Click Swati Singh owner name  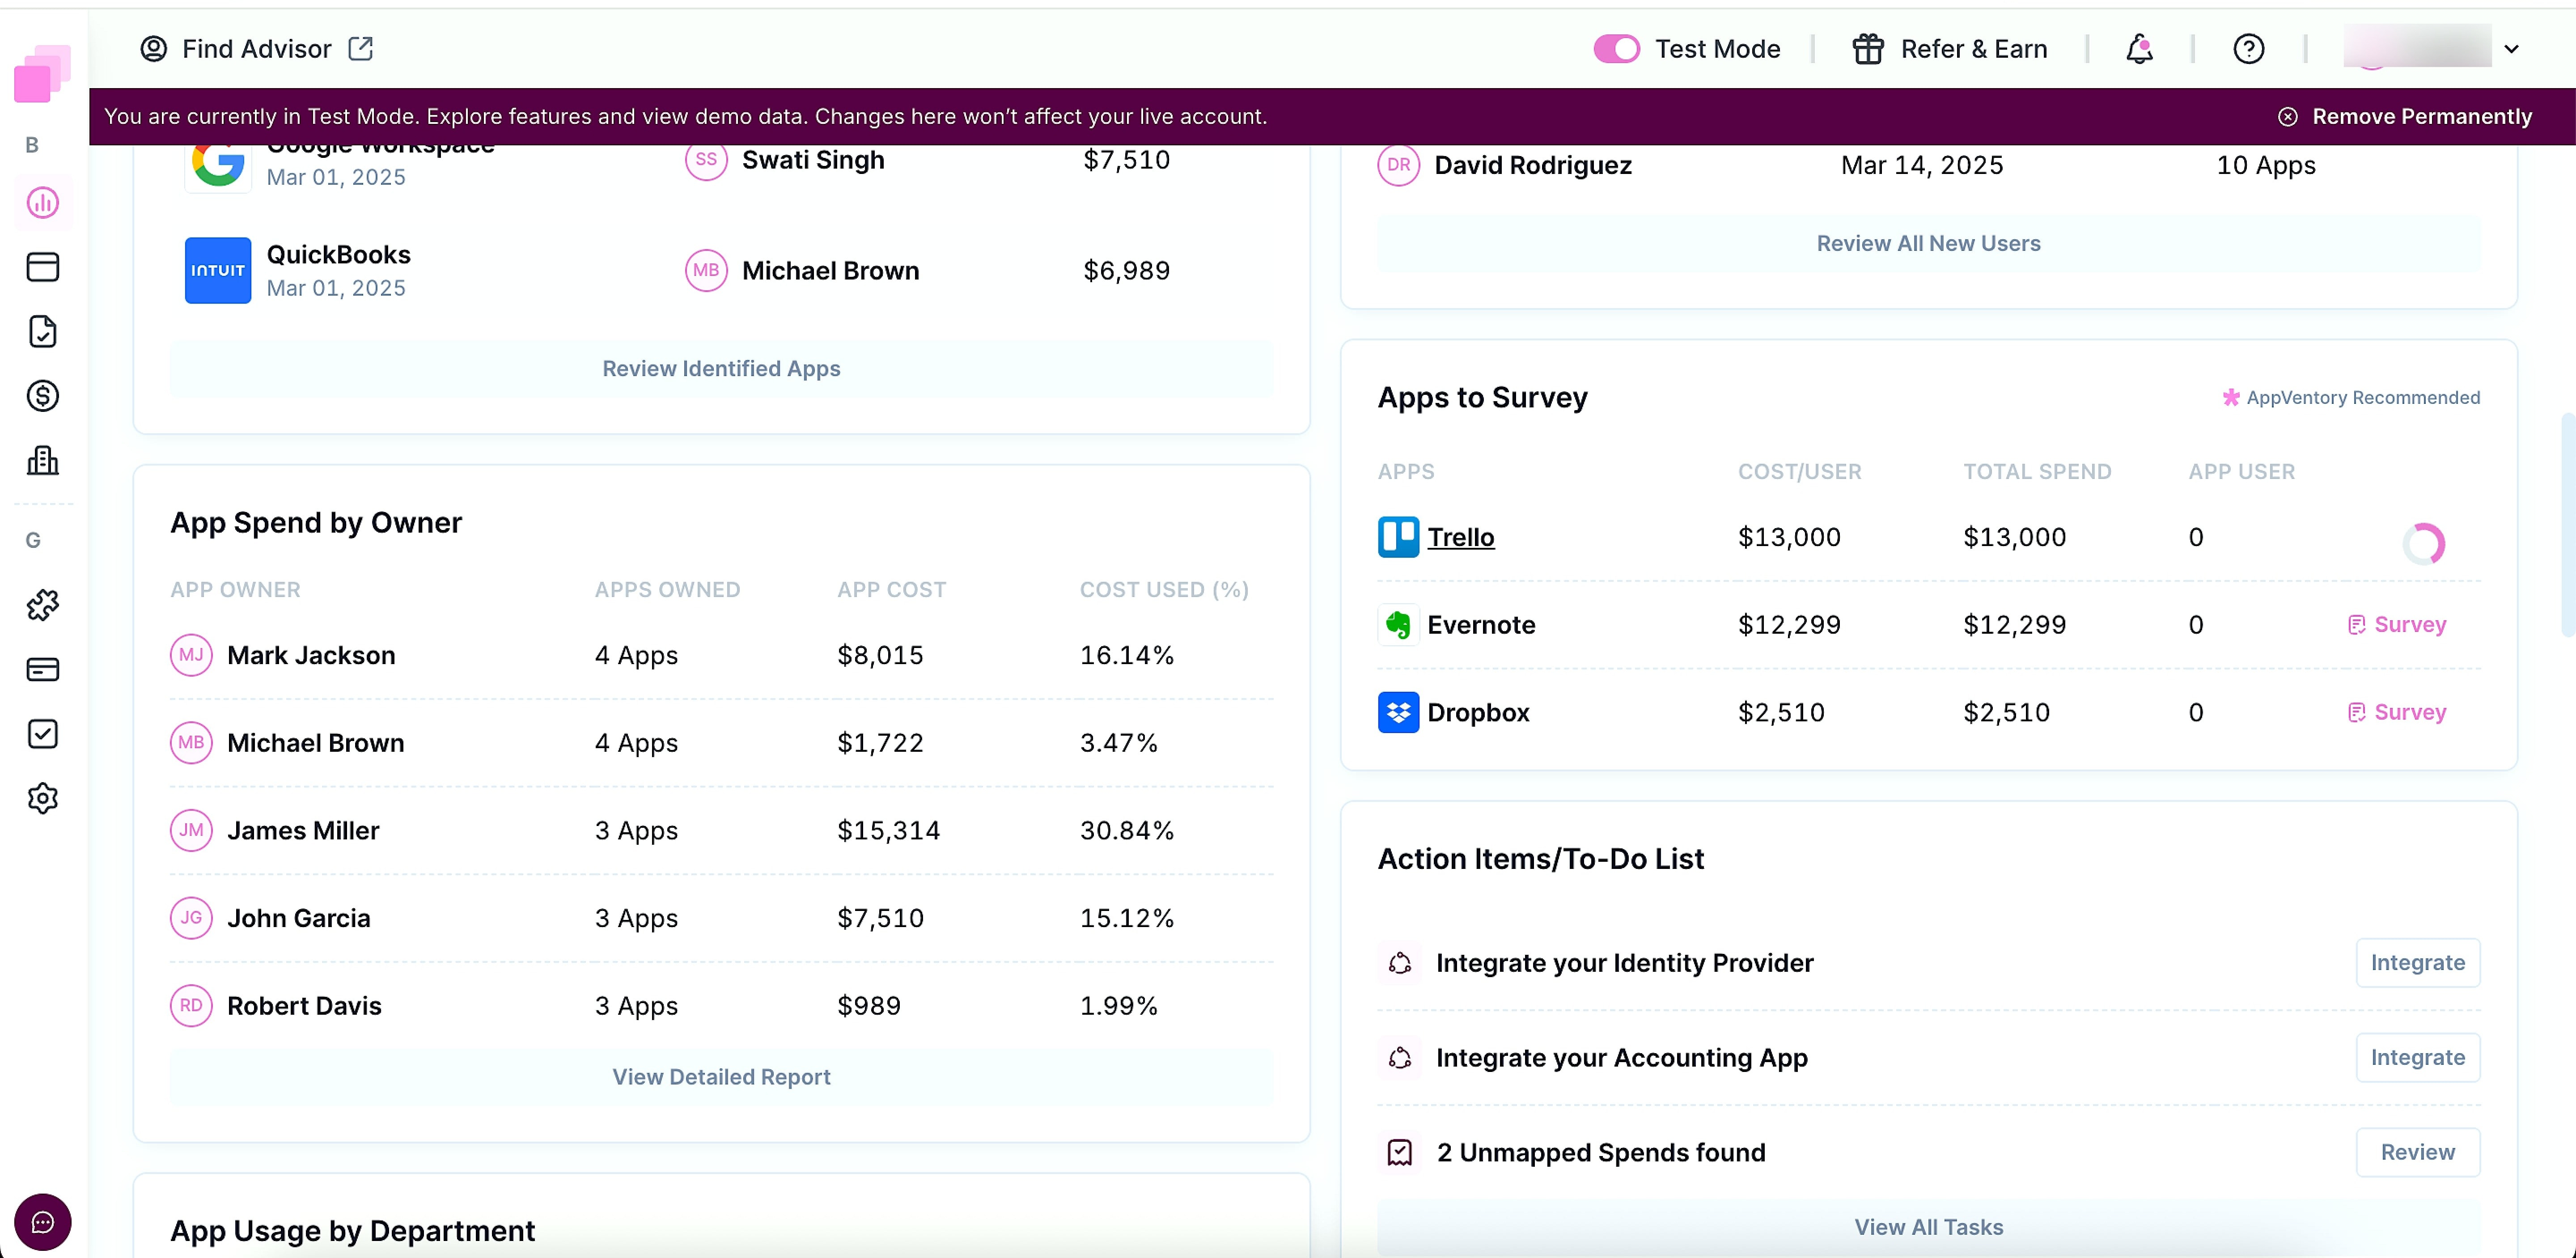pyautogui.click(x=813, y=160)
